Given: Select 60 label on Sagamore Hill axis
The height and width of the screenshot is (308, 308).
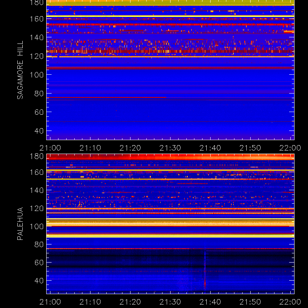Looking at the screenshot, I should 39,112.
